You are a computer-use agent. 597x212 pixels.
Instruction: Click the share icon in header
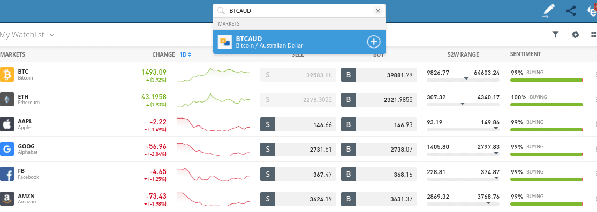click(571, 11)
